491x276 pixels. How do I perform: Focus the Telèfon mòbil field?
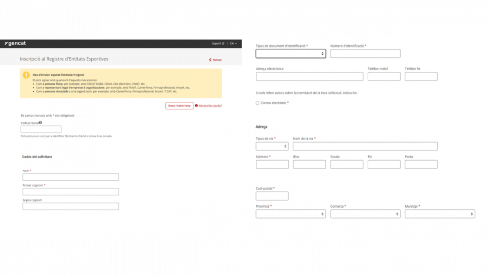384,76
